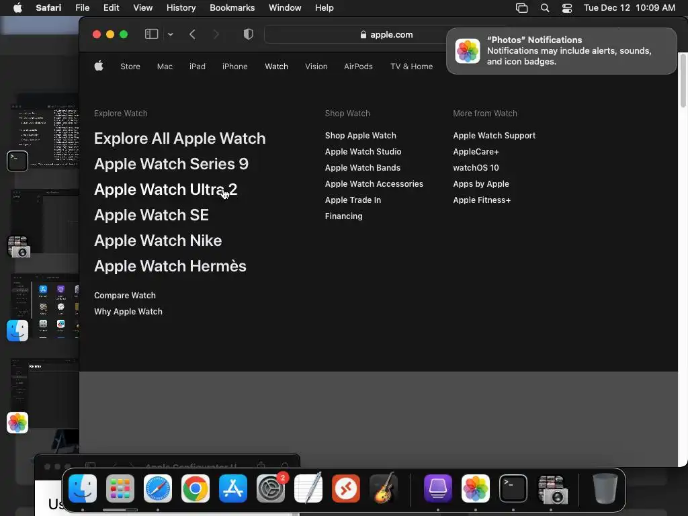
Task: Open the Apps by Apple link
Action: (x=481, y=184)
